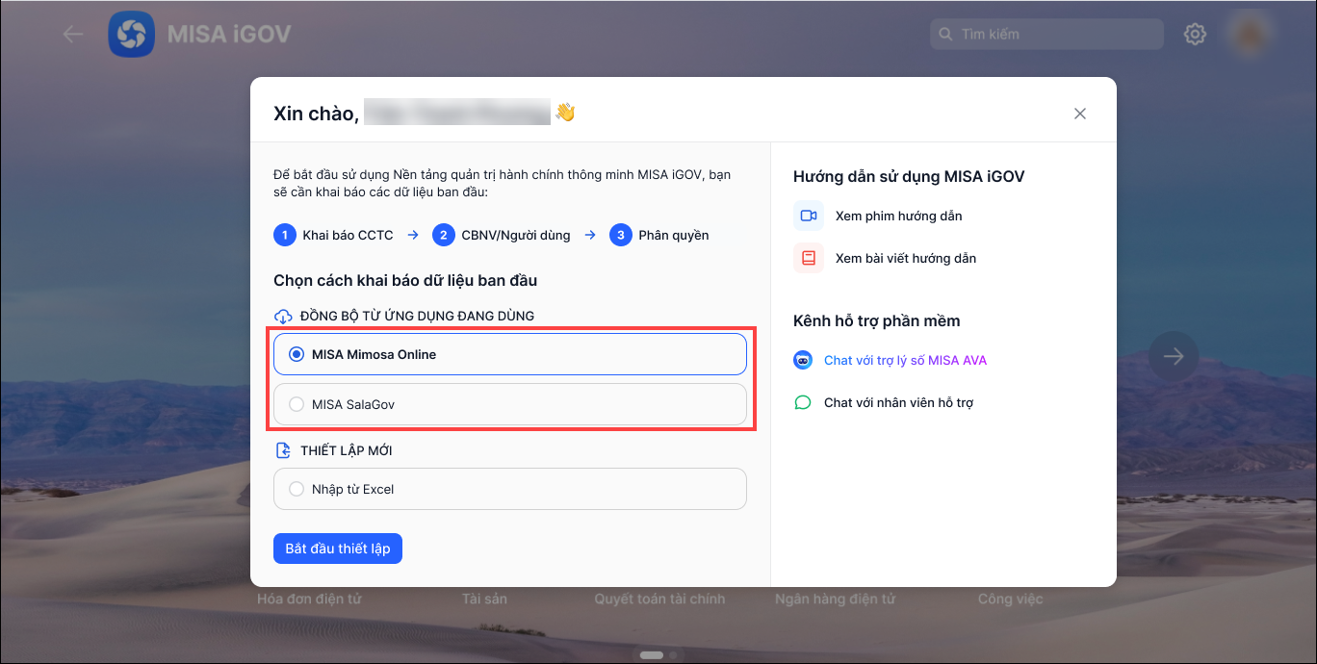
Task: Select Nhập từ Excel radio option
Action: pos(510,489)
